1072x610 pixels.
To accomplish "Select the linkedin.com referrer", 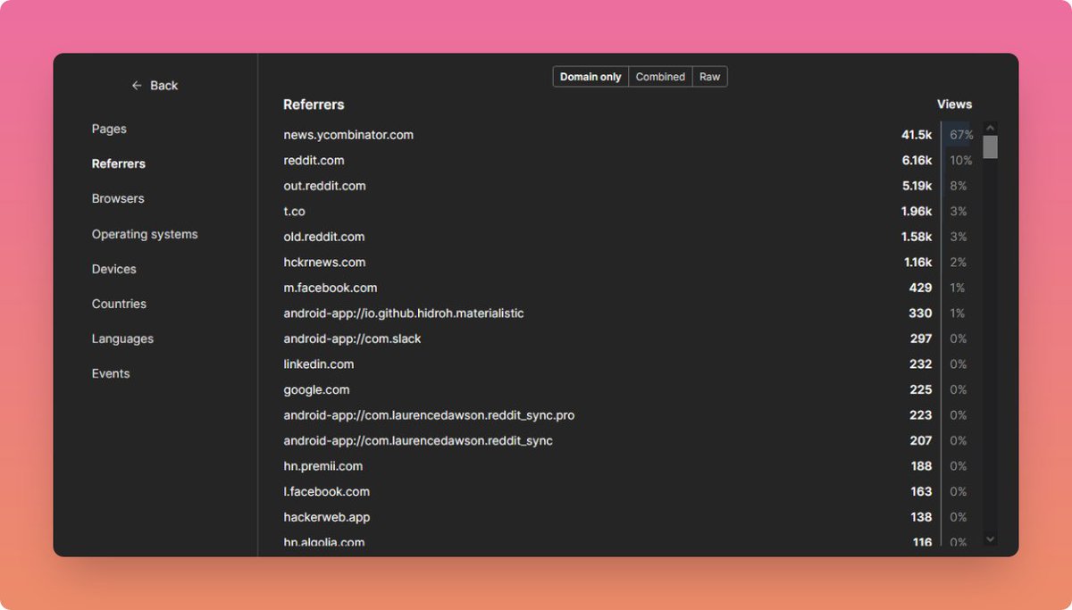I will coord(318,364).
